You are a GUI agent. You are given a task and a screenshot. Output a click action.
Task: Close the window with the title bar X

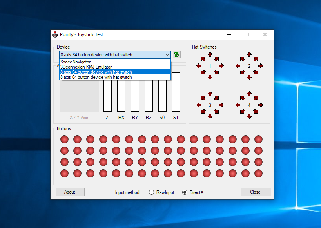(265, 34)
